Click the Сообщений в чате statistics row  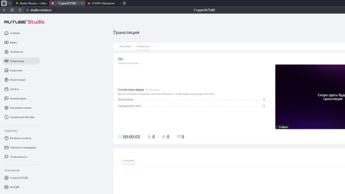[191, 106]
